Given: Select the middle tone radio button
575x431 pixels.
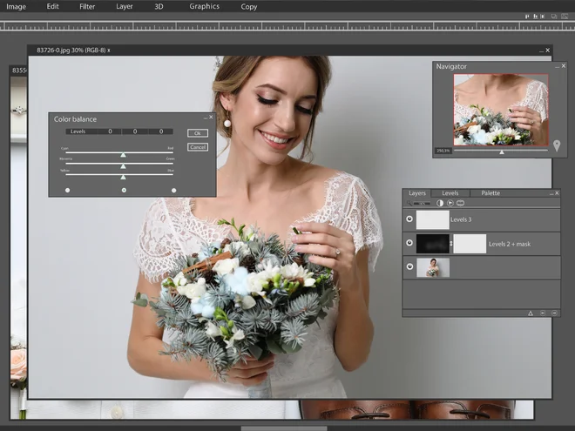Looking at the screenshot, I should (123, 190).
